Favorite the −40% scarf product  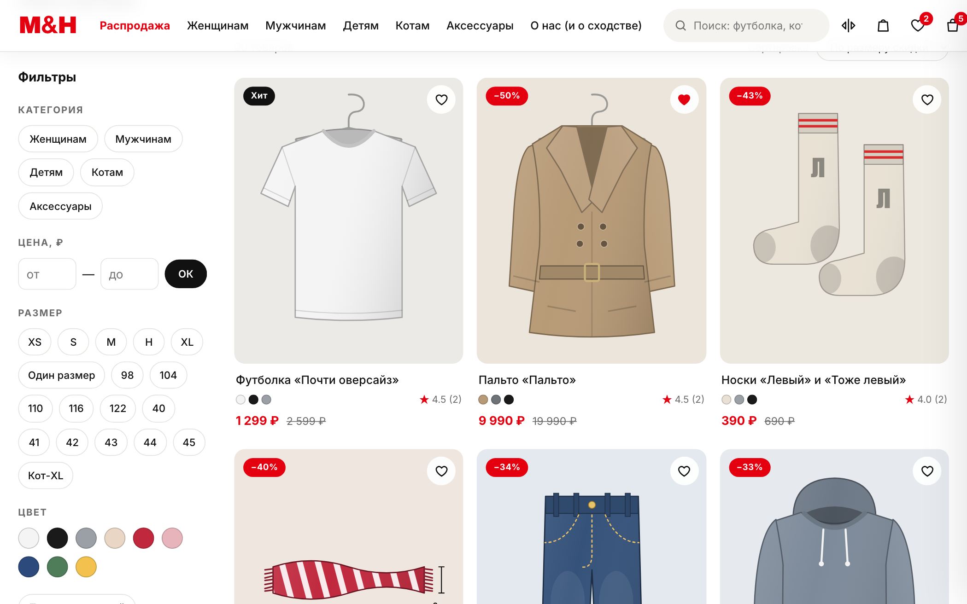[x=441, y=471]
